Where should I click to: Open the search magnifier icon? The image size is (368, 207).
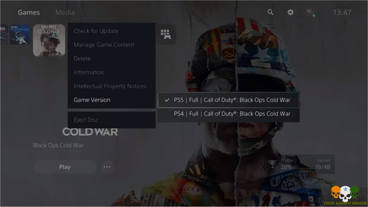(x=271, y=12)
